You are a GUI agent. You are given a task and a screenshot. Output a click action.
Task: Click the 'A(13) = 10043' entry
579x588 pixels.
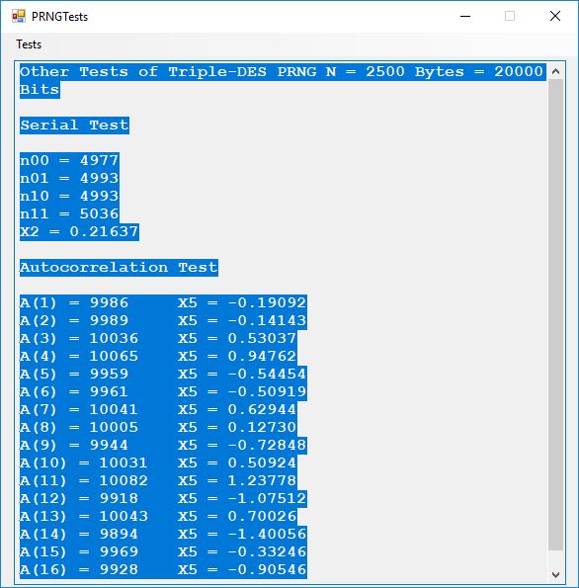[x=84, y=517]
